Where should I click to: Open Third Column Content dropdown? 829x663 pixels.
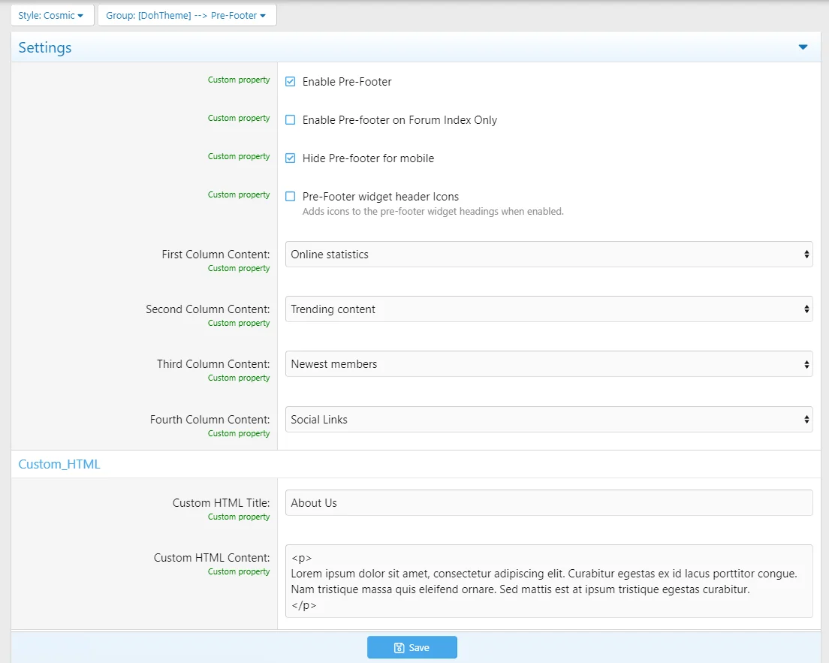coord(549,364)
